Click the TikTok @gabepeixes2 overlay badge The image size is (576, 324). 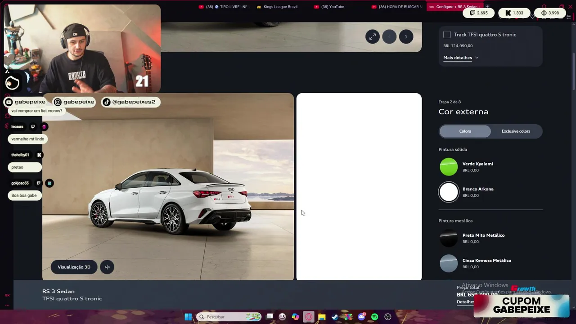(x=130, y=102)
